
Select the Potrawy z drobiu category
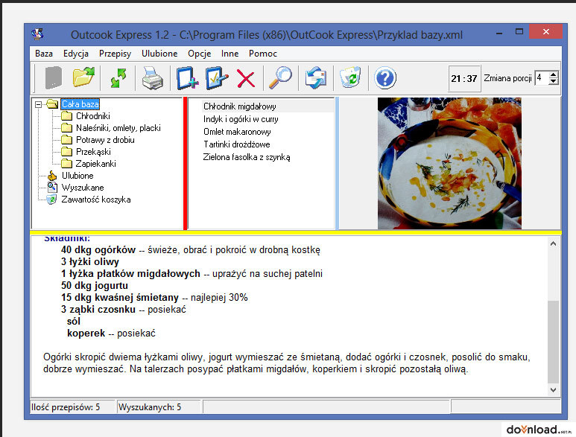(105, 140)
